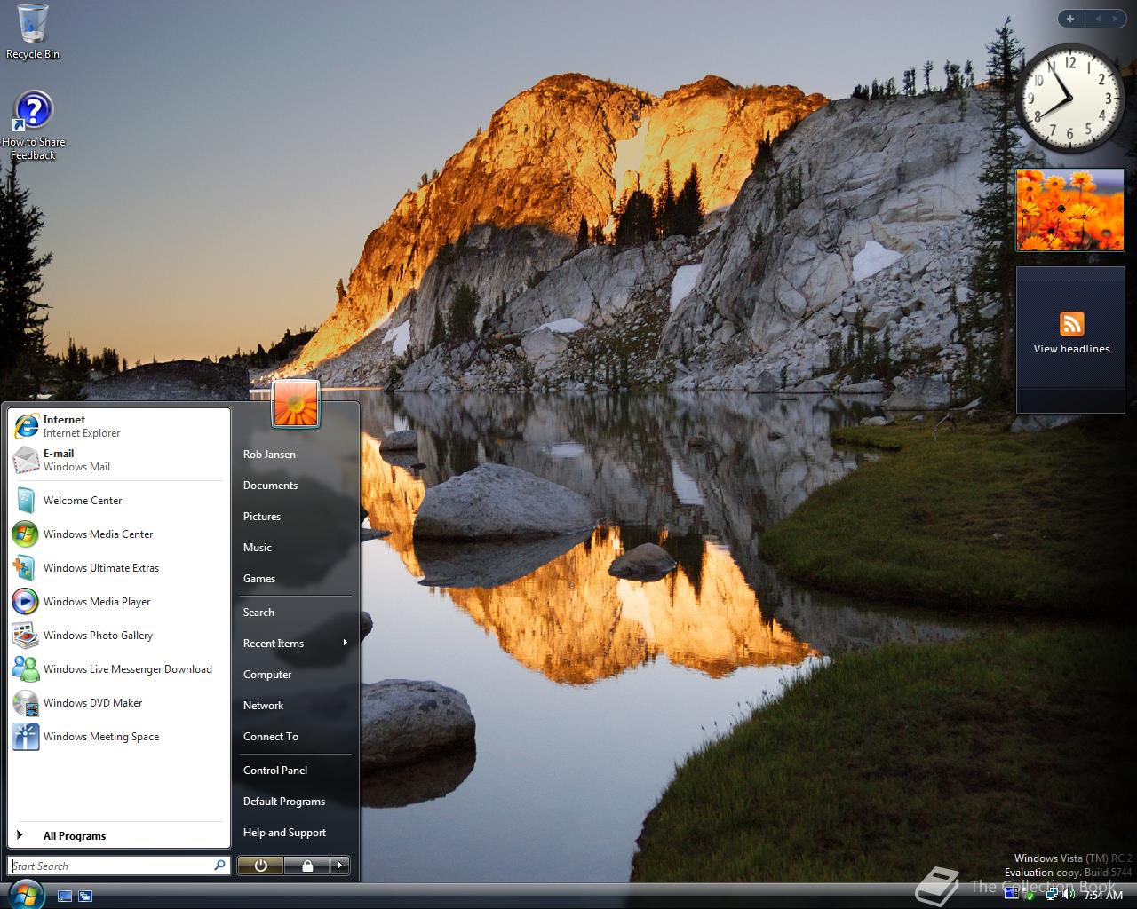Screen dimensions: 1137x909
Task: Open the volume speaker tray icon
Action: 1068,894
